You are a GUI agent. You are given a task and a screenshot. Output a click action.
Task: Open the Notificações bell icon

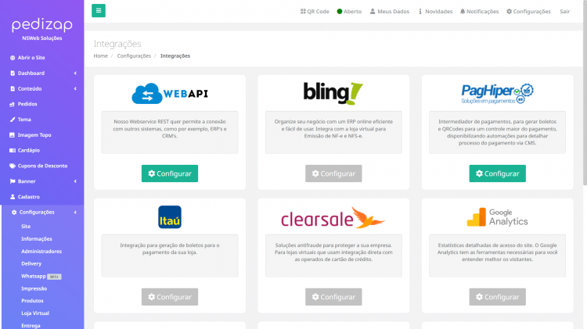tap(463, 12)
